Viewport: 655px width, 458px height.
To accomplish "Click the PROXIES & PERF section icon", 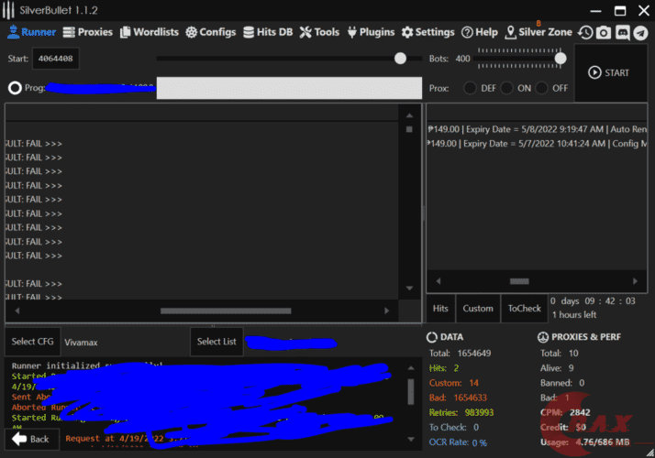I will [543, 337].
